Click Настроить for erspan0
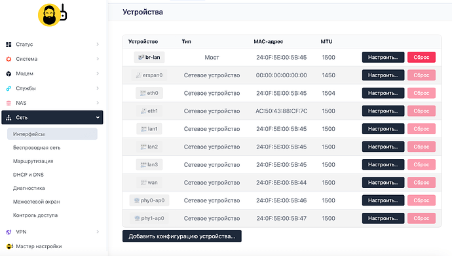This screenshot has height=256, width=452. (383, 75)
